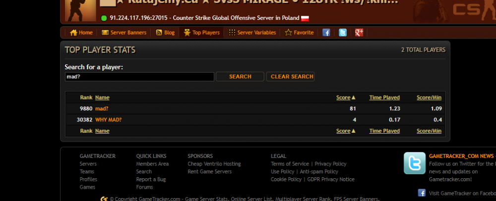Open footer Games link
Image resolution: width=496 pixels, height=201 pixels.
click(87, 187)
